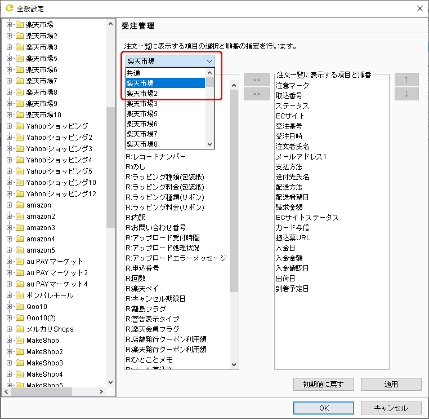
Task: Select R:ひとことメモ in the available items
Action: coord(149,359)
